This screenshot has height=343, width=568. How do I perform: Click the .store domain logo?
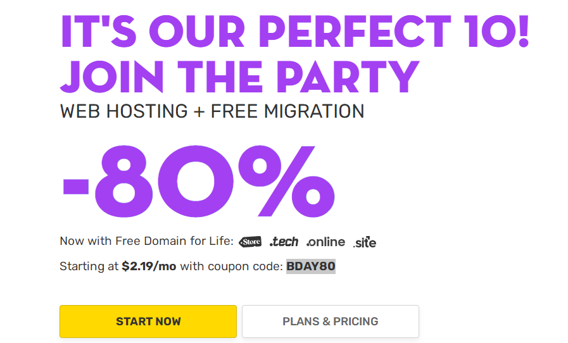pos(250,241)
